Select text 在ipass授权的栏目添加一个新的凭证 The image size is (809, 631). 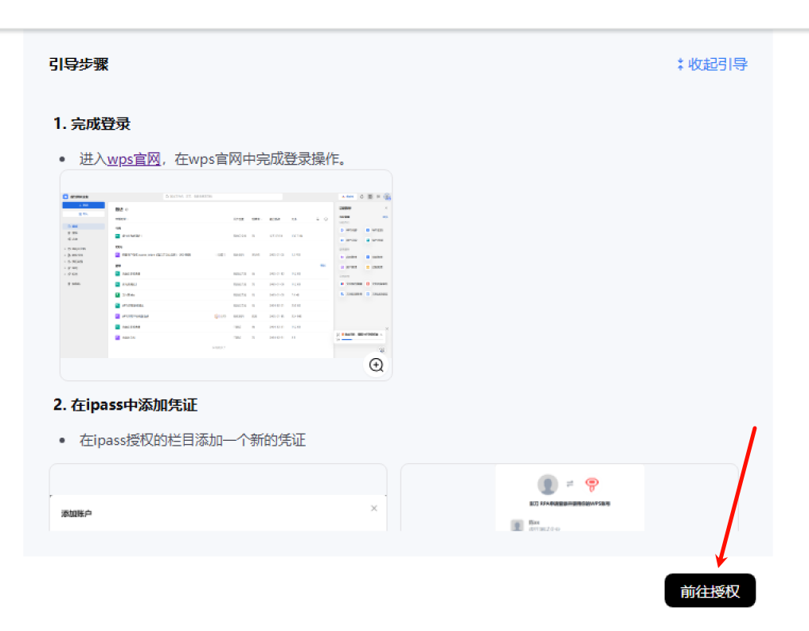point(193,440)
